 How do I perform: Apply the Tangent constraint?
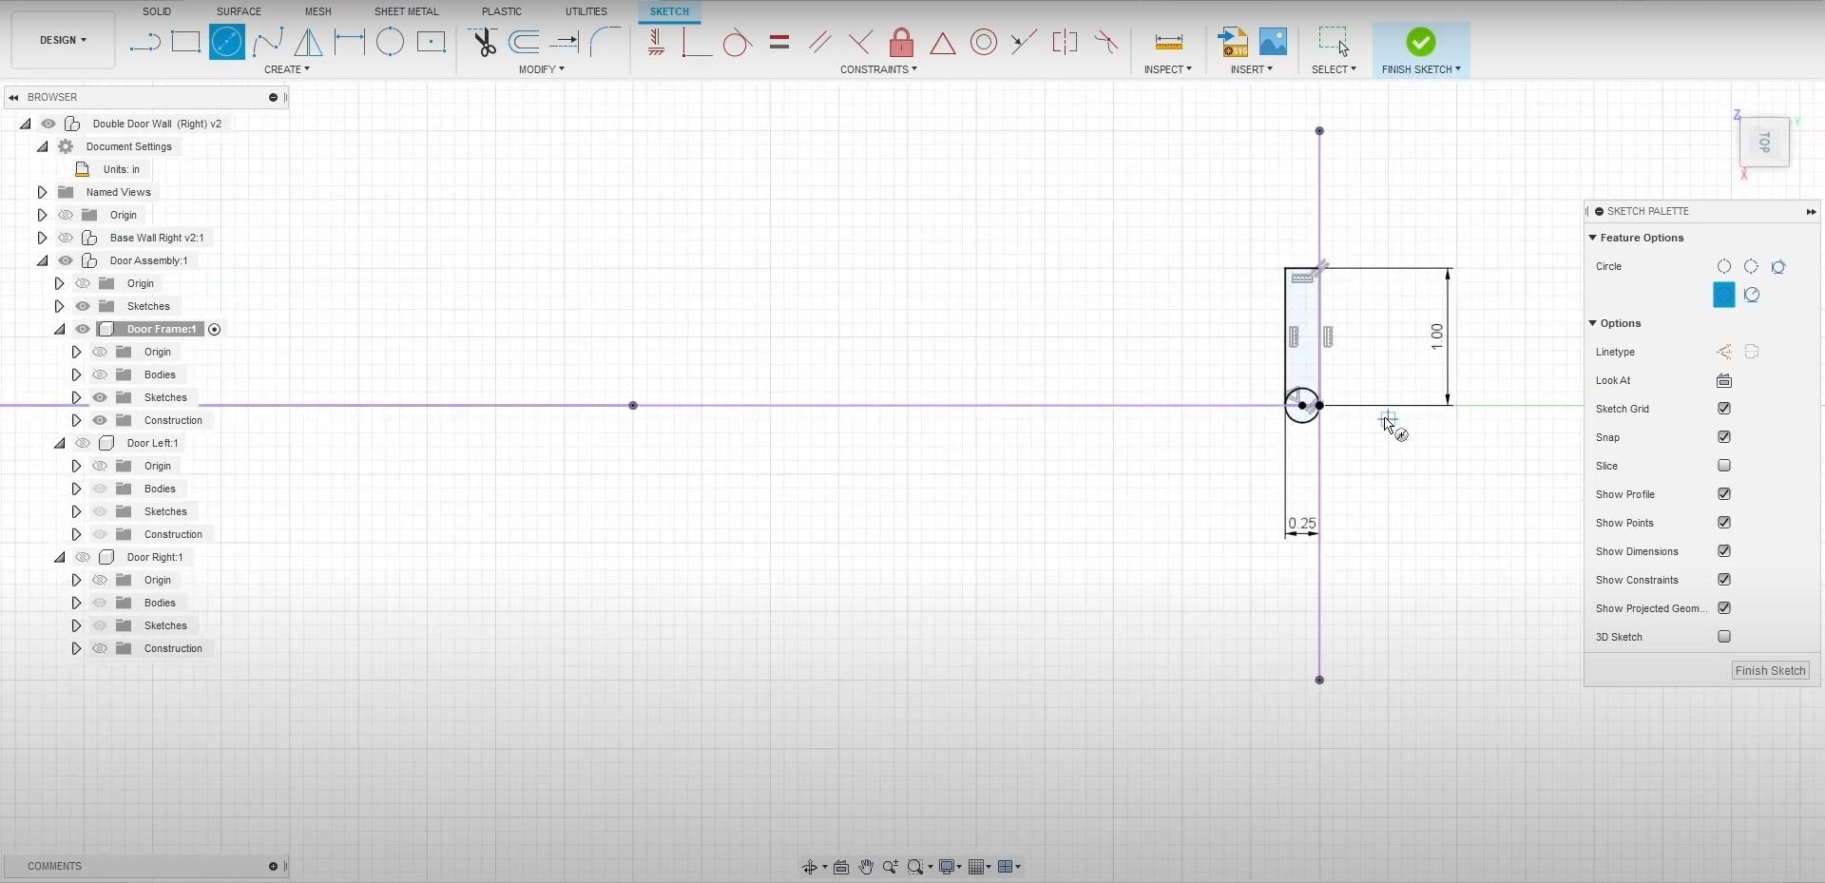pos(738,42)
